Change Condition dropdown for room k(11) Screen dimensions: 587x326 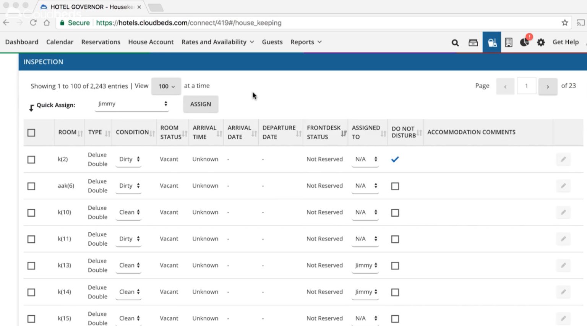pyautogui.click(x=128, y=238)
